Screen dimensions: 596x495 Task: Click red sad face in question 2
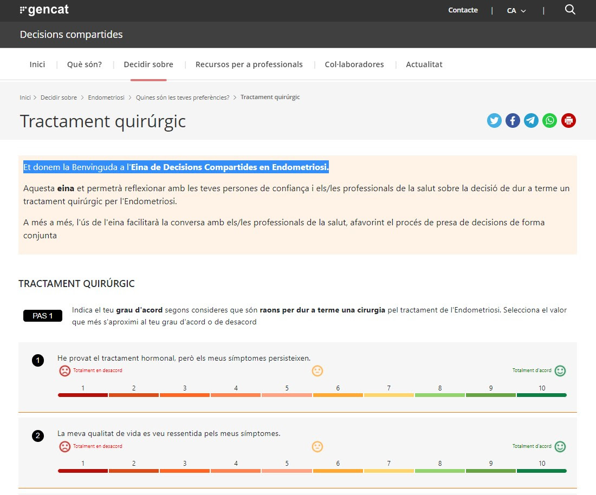pos(64,447)
